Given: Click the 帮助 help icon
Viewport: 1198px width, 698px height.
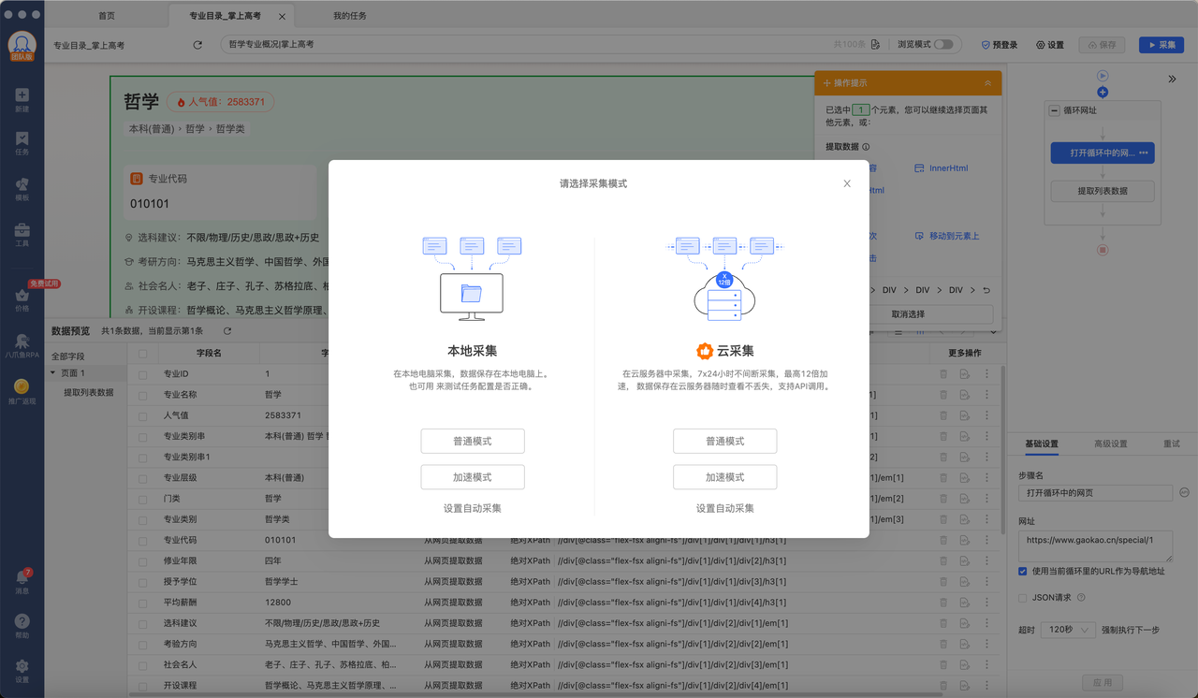Looking at the screenshot, I should click(x=22, y=623).
